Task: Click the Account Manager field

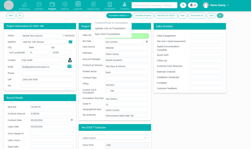Action: [x=127, y=60]
